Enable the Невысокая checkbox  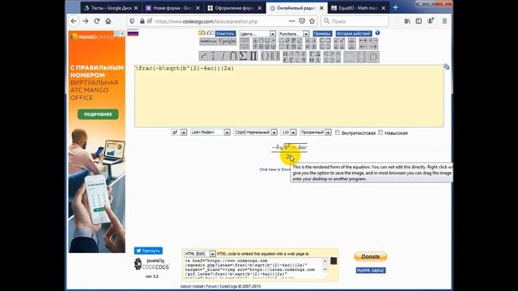(380, 133)
